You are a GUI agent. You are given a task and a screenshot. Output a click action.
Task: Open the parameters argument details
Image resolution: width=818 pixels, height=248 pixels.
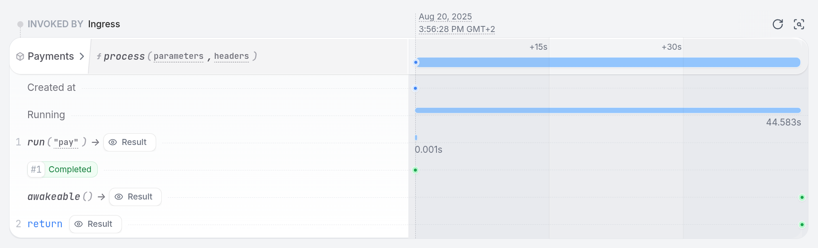[x=179, y=56]
